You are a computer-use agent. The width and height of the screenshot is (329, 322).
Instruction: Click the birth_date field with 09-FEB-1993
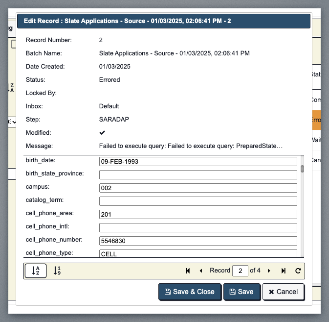(x=198, y=161)
